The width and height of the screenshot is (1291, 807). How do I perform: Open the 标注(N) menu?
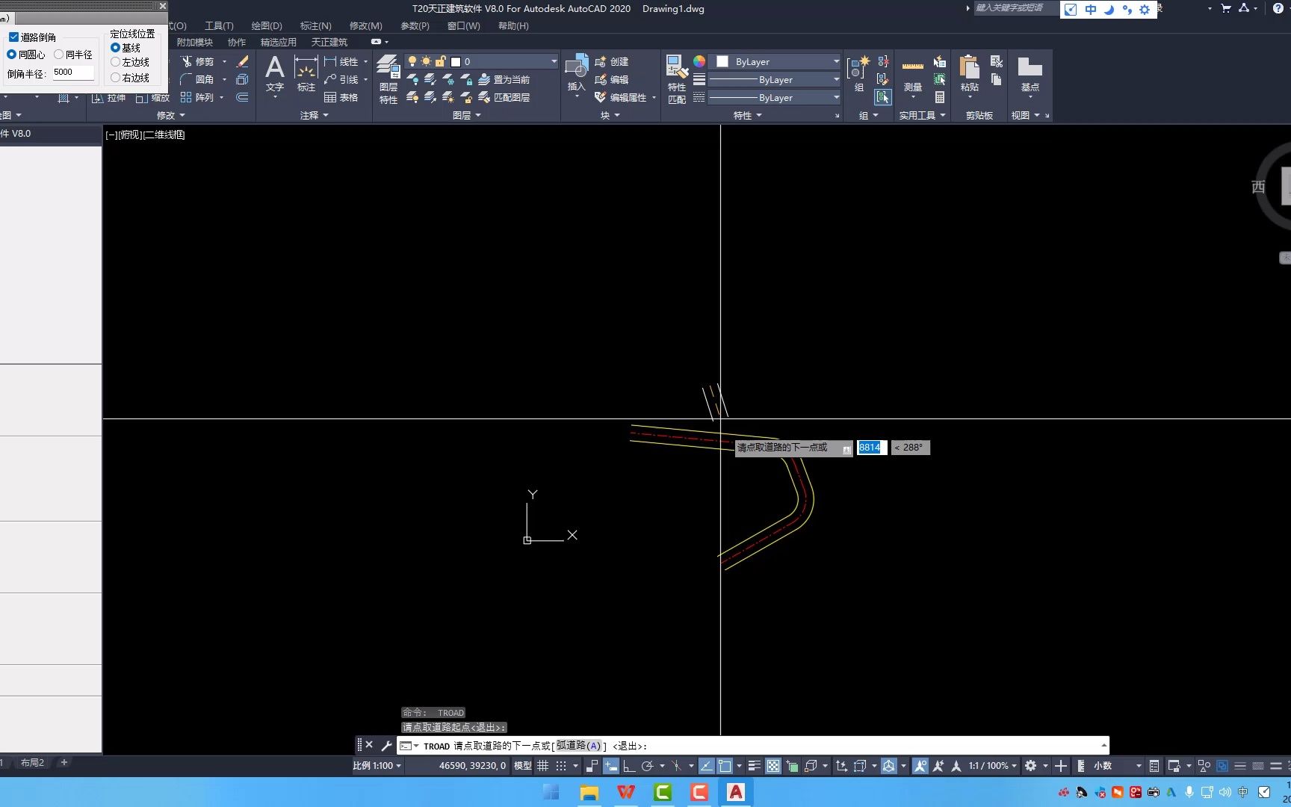pyautogui.click(x=315, y=25)
